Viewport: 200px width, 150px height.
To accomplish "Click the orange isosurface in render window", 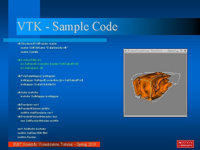I will [152, 87].
